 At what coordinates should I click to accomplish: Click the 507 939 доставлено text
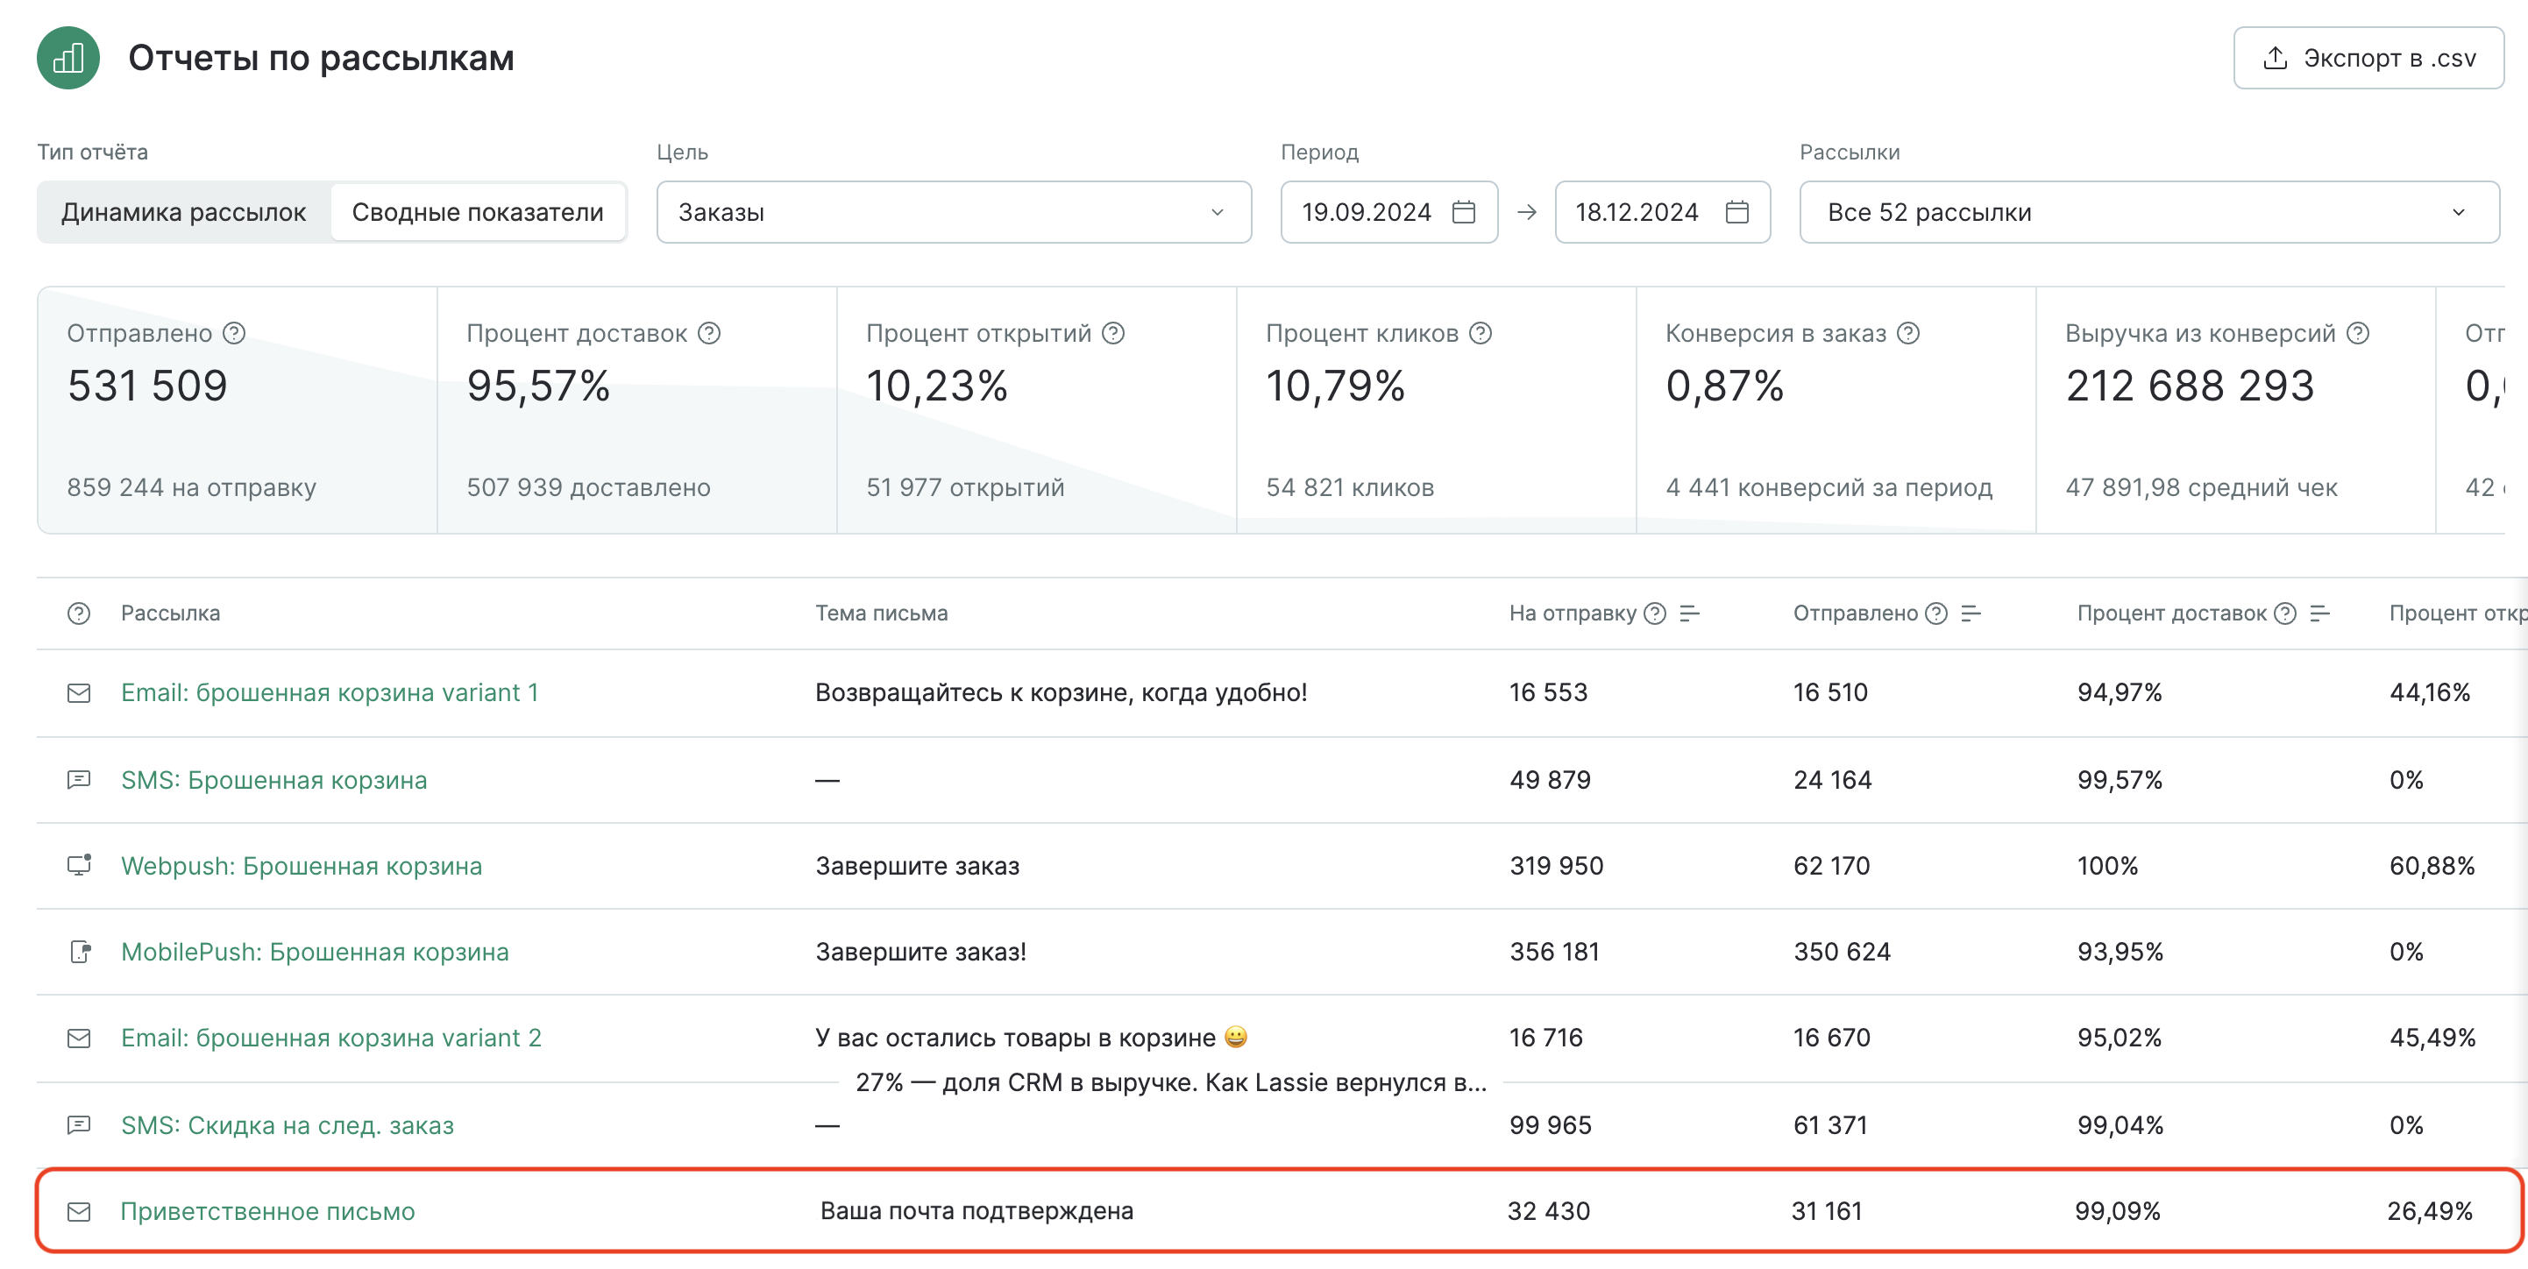(x=588, y=488)
